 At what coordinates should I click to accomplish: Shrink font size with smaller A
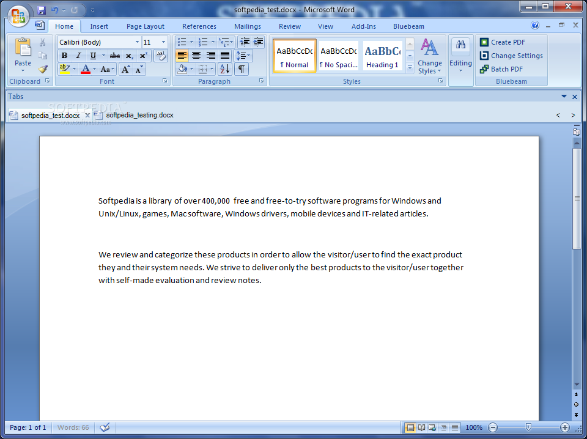point(139,69)
